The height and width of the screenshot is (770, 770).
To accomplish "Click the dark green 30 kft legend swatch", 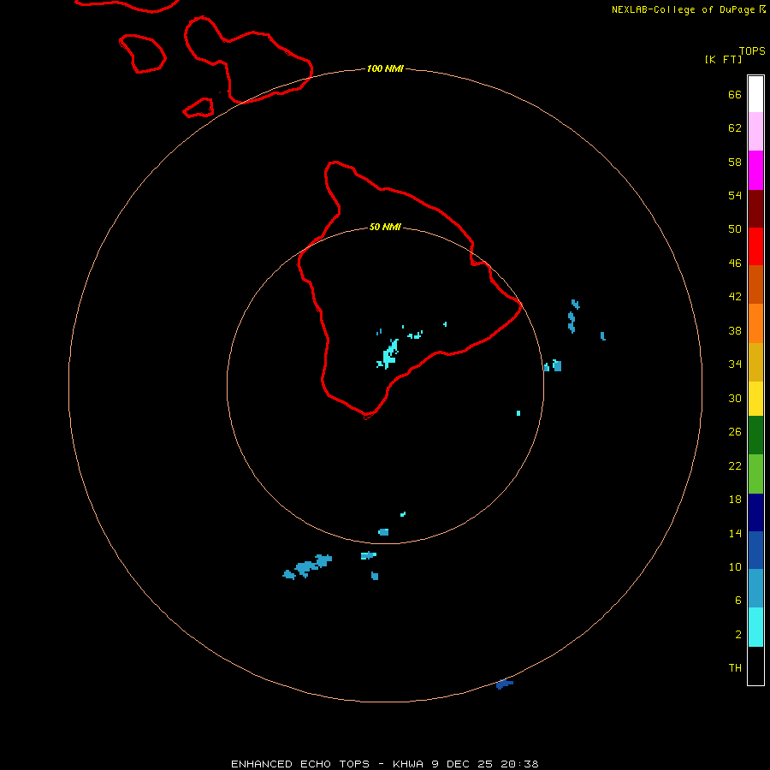I will [x=755, y=435].
